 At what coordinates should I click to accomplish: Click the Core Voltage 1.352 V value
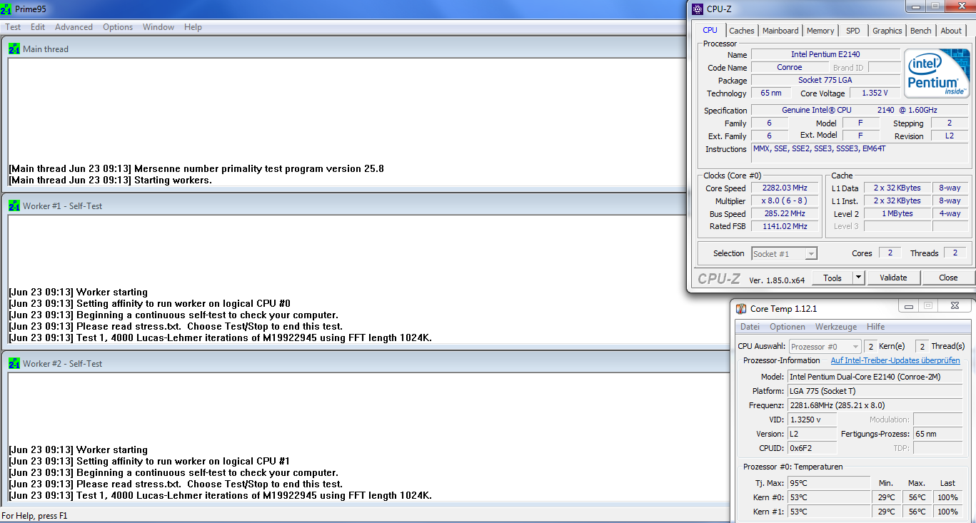(875, 93)
